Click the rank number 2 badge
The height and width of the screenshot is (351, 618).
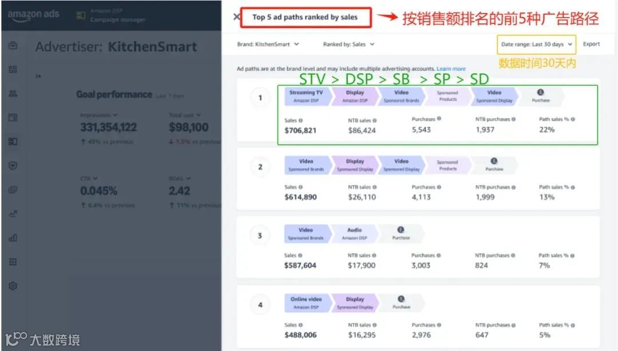260,167
